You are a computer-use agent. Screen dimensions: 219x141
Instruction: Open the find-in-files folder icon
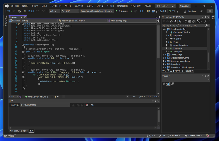coord(148,11)
